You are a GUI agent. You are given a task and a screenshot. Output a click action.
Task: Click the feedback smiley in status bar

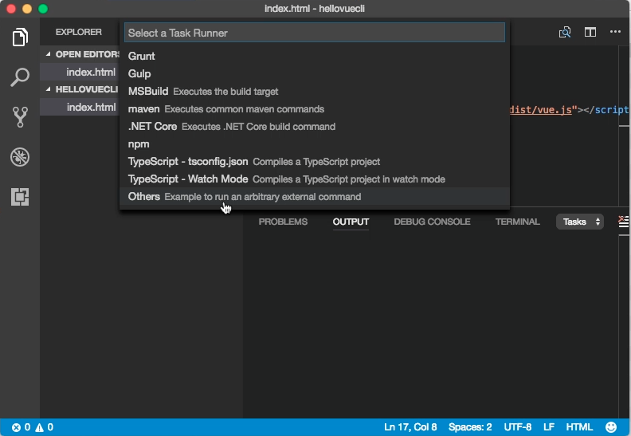[x=611, y=427]
